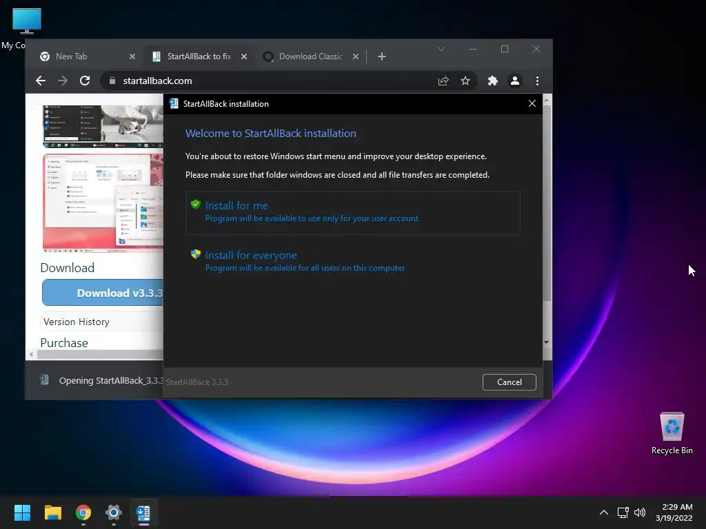This screenshot has width=706, height=529.
Task: Open the Version History link
Action: pos(77,322)
